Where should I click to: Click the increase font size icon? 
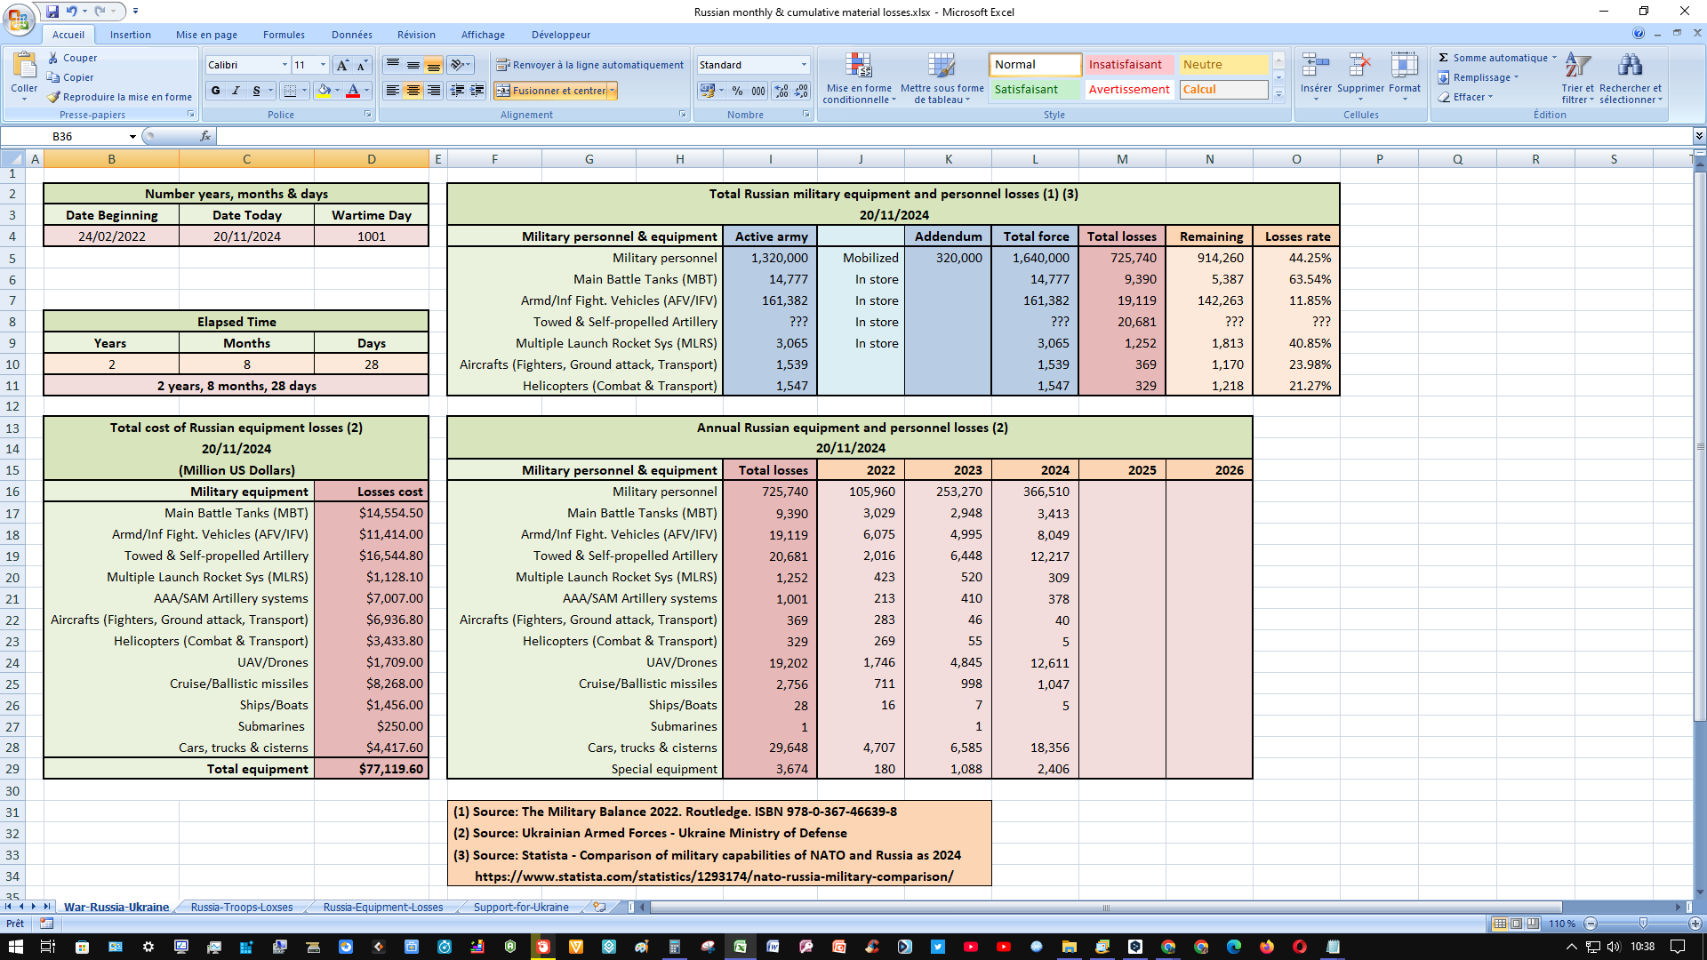[342, 65]
